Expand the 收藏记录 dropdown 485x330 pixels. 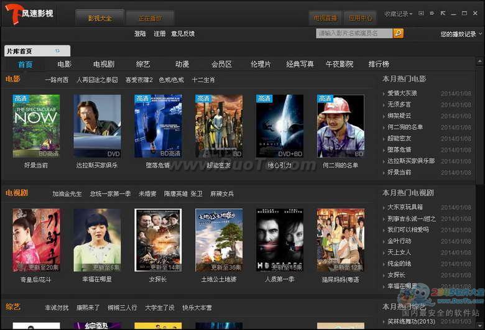click(398, 14)
